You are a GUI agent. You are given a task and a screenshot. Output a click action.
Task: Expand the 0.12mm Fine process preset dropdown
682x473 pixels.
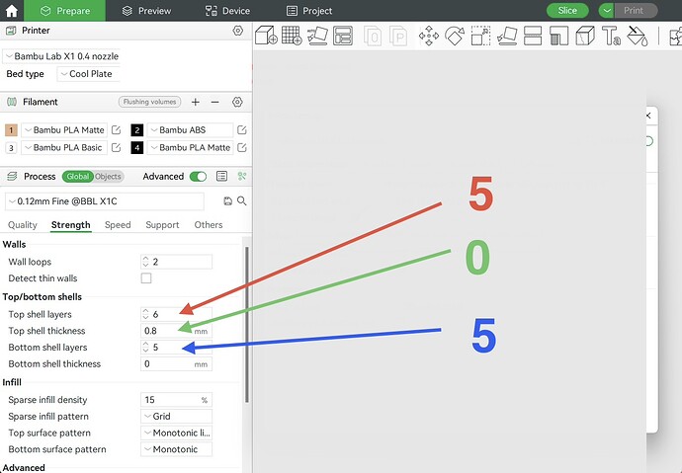(x=105, y=201)
